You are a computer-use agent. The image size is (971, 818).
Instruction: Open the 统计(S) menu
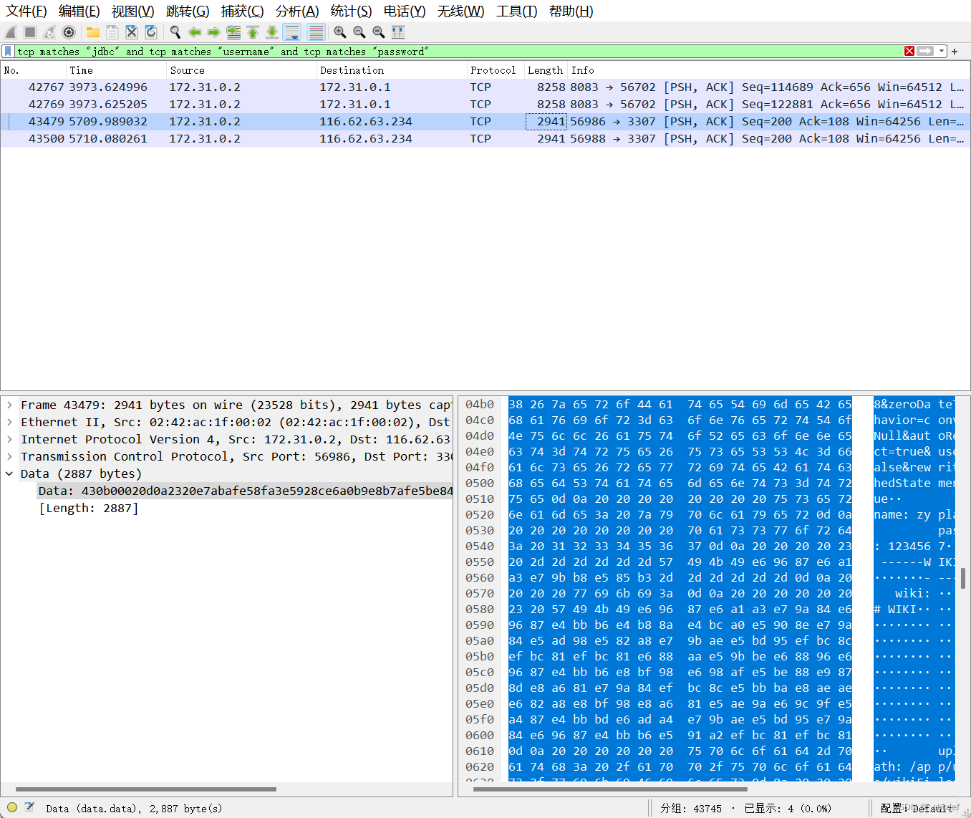(x=352, y=11)
